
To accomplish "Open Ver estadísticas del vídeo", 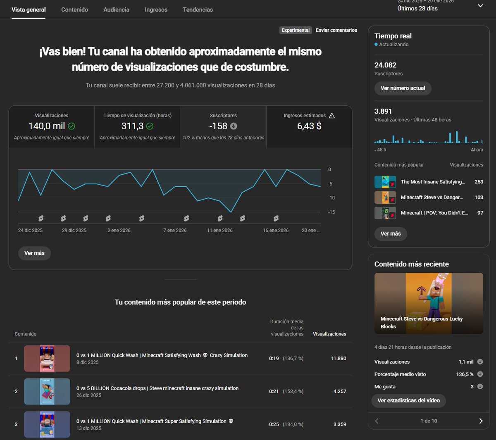I will click(408, 400).
